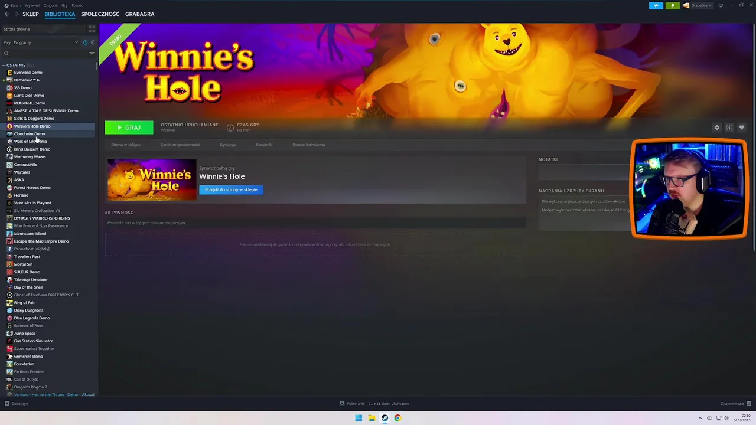The width and height of the screenshot is (756, 425).
Task: Open the Pomoc menu
Action: 77,5
